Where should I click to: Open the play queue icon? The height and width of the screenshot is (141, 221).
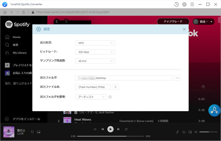click(184, 132)
